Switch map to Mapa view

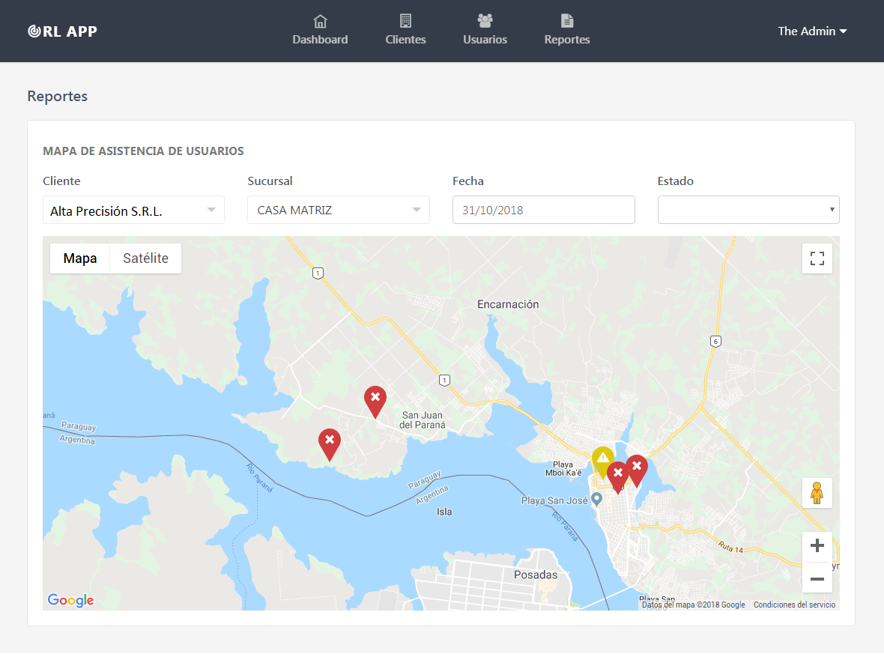tap(80, 258)
